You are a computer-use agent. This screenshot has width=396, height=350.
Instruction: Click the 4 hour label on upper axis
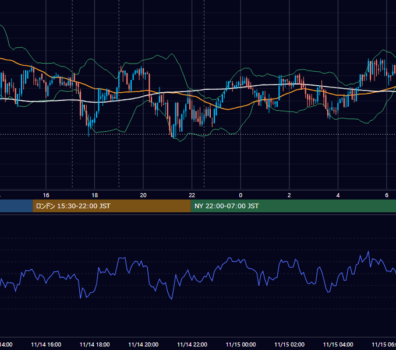click(x=338, y=195)
